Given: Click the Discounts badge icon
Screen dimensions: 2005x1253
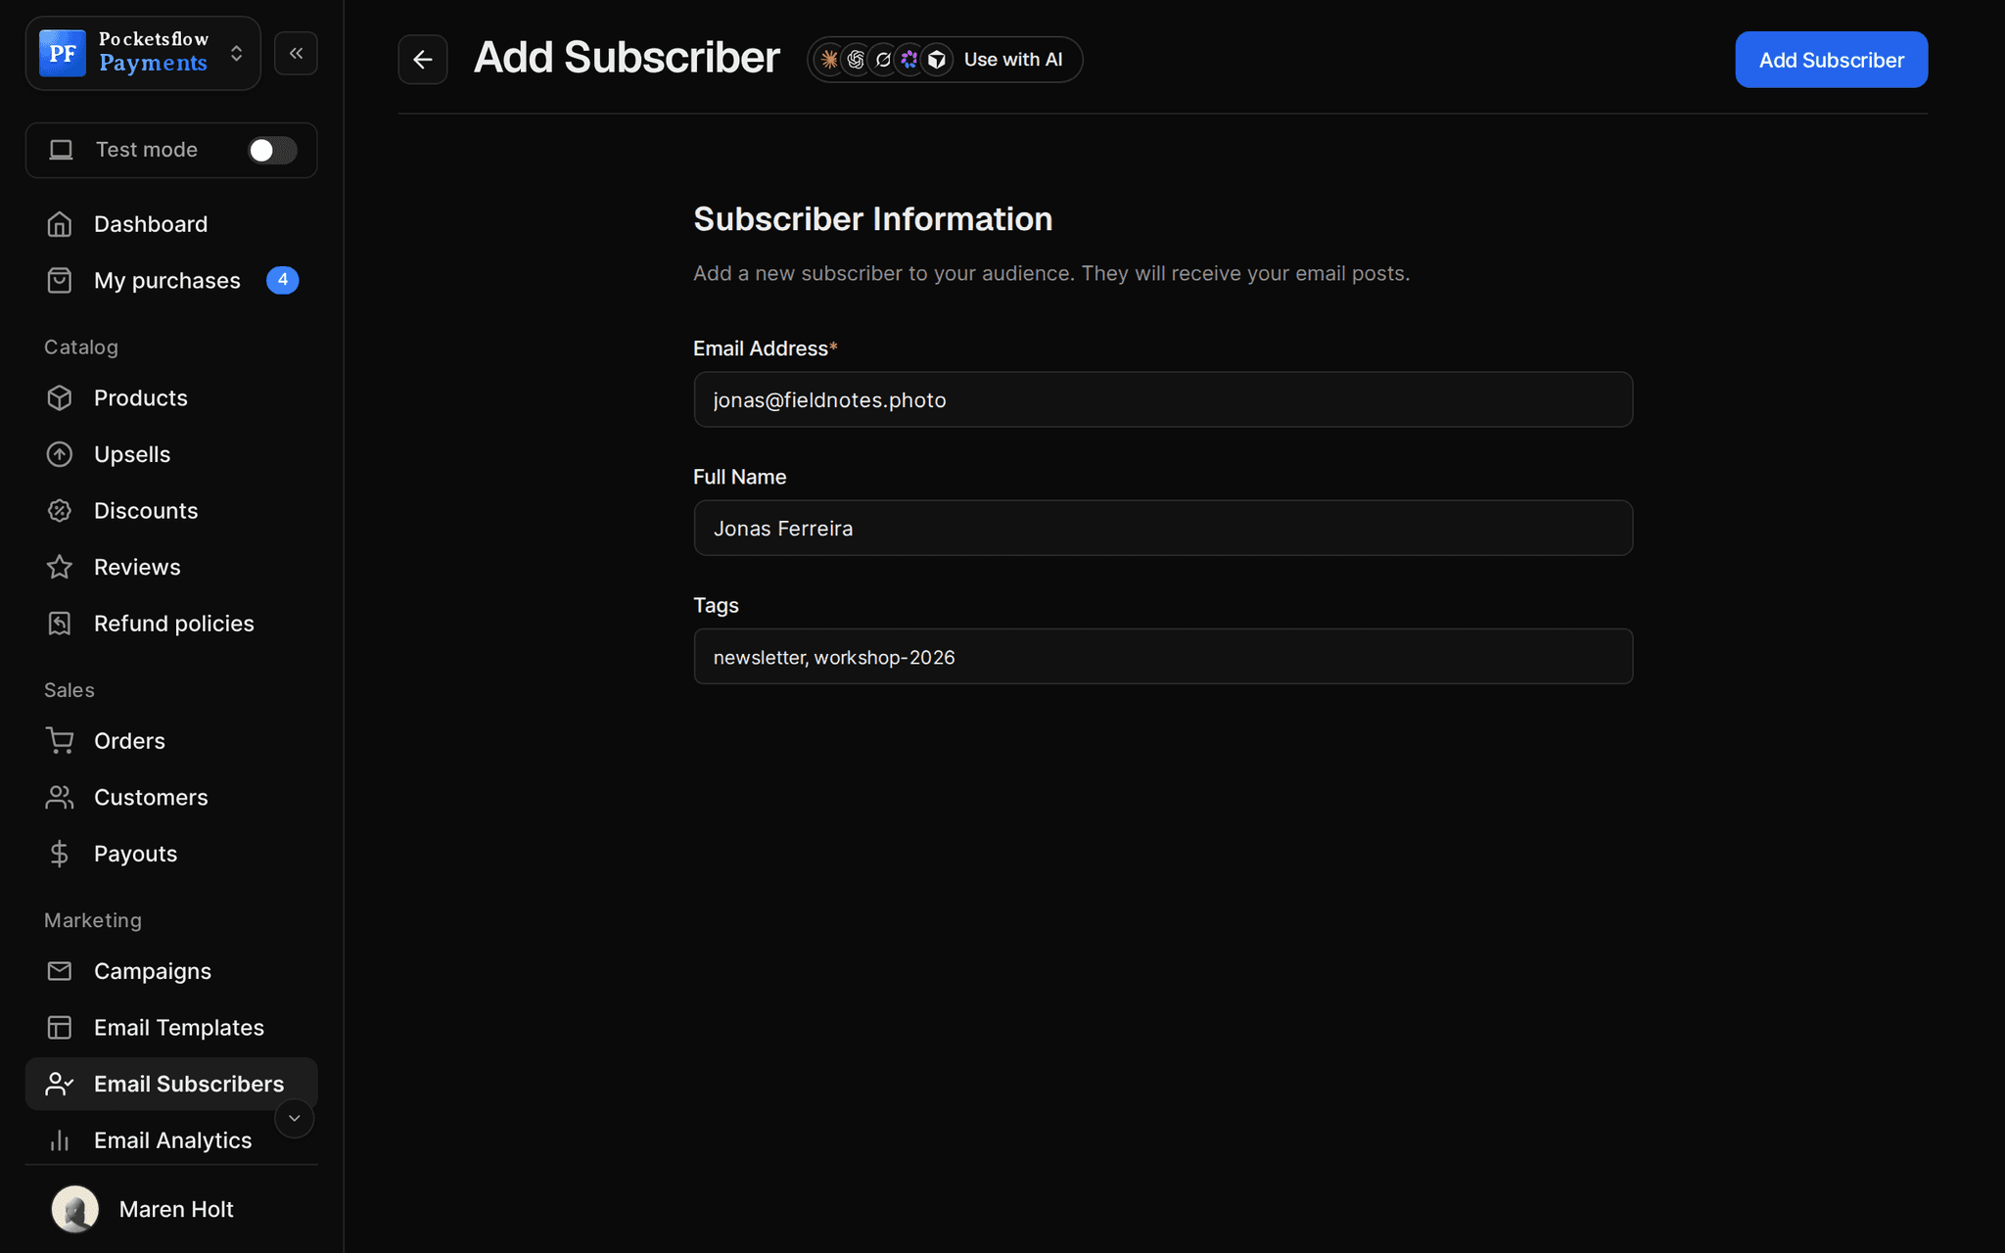Looking at the screenshot, I should point(60,511).
